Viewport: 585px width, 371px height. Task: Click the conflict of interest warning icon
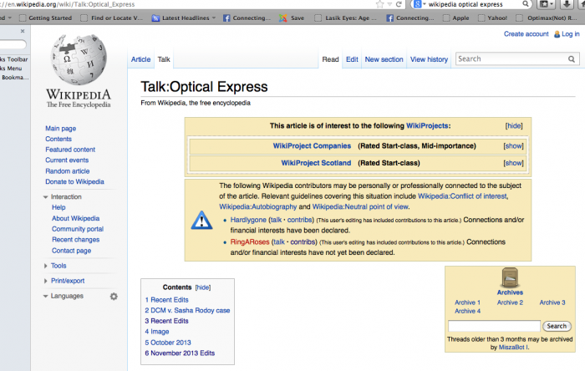[x=202, y=220]
